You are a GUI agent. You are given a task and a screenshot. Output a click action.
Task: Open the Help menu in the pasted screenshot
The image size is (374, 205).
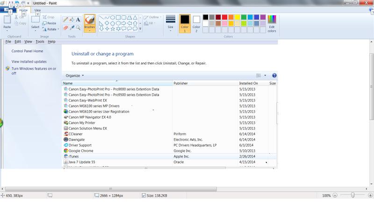point(51,42)
